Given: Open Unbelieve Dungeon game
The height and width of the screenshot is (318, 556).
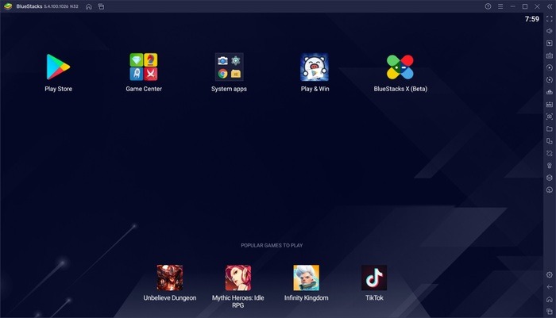Looking at the screenshot, I should pos(170,278).
